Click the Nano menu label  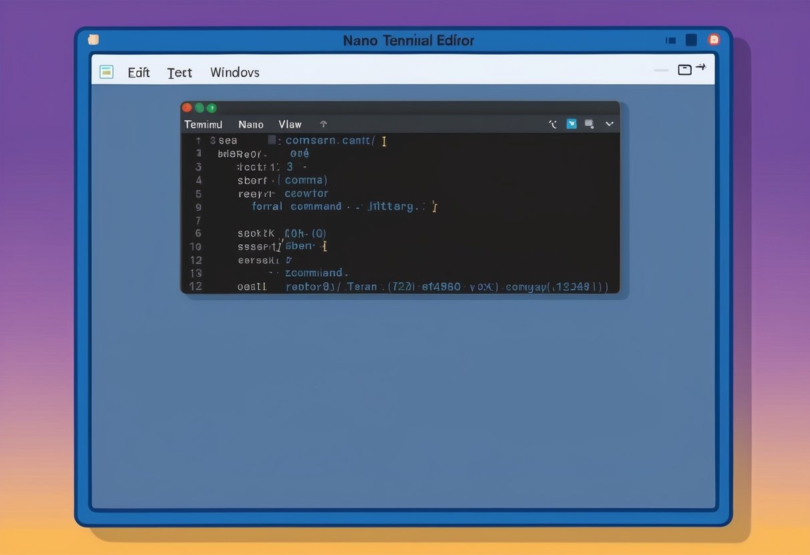[x=250, y=124]
